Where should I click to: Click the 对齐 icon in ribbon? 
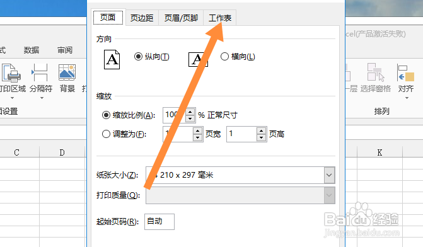pyautogui.click(x=406, y=72)
